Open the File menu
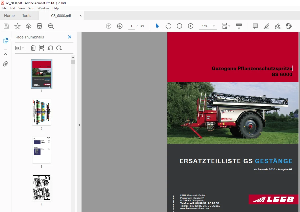The height and width of the screenshot is (212, 300). [4, 8]
